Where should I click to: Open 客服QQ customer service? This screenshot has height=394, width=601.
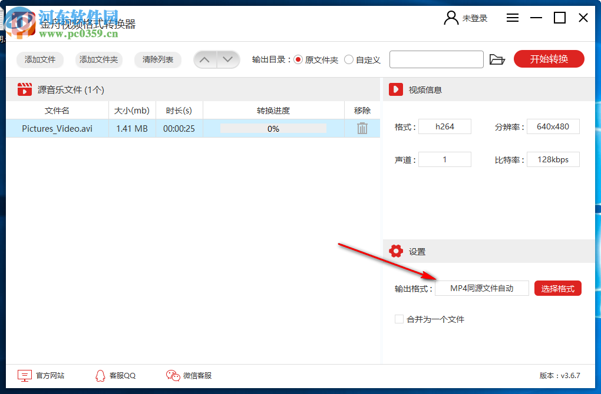pyautogui.click(x=100, y=375)
